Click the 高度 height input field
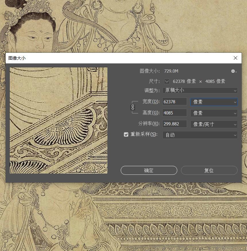This screenshot has height=251, width=247. tap(175, 113)
